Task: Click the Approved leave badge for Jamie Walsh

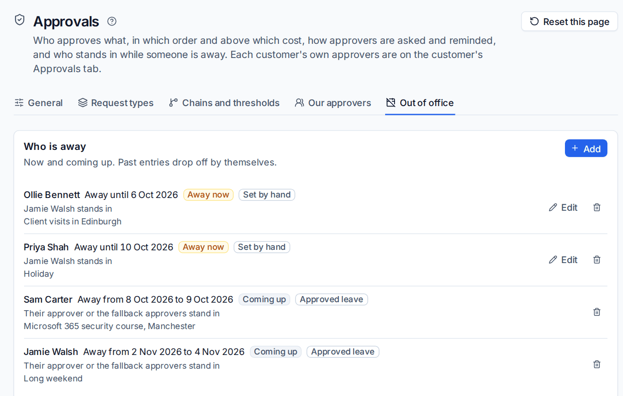Action: click(x=343, y=352)
